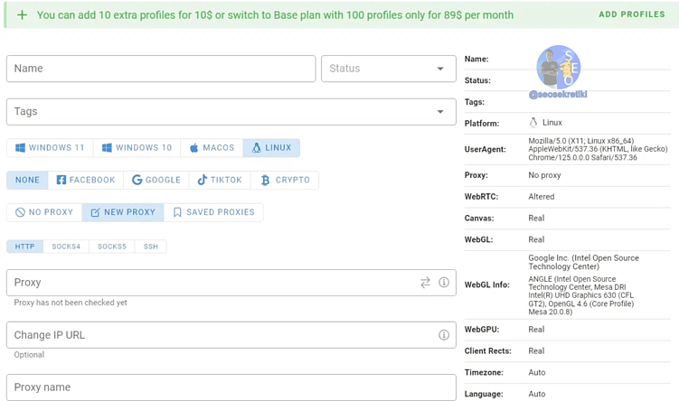Expand the Tags dropdown arrow

440,112
